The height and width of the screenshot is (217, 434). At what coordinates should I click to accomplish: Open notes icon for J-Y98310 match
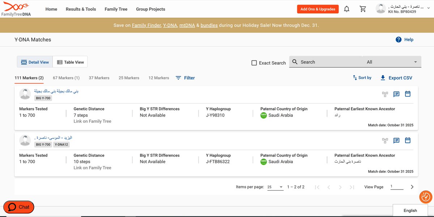click(396, 94)
